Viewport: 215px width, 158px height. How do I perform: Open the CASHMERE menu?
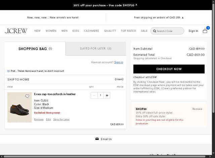click(91, 31)
